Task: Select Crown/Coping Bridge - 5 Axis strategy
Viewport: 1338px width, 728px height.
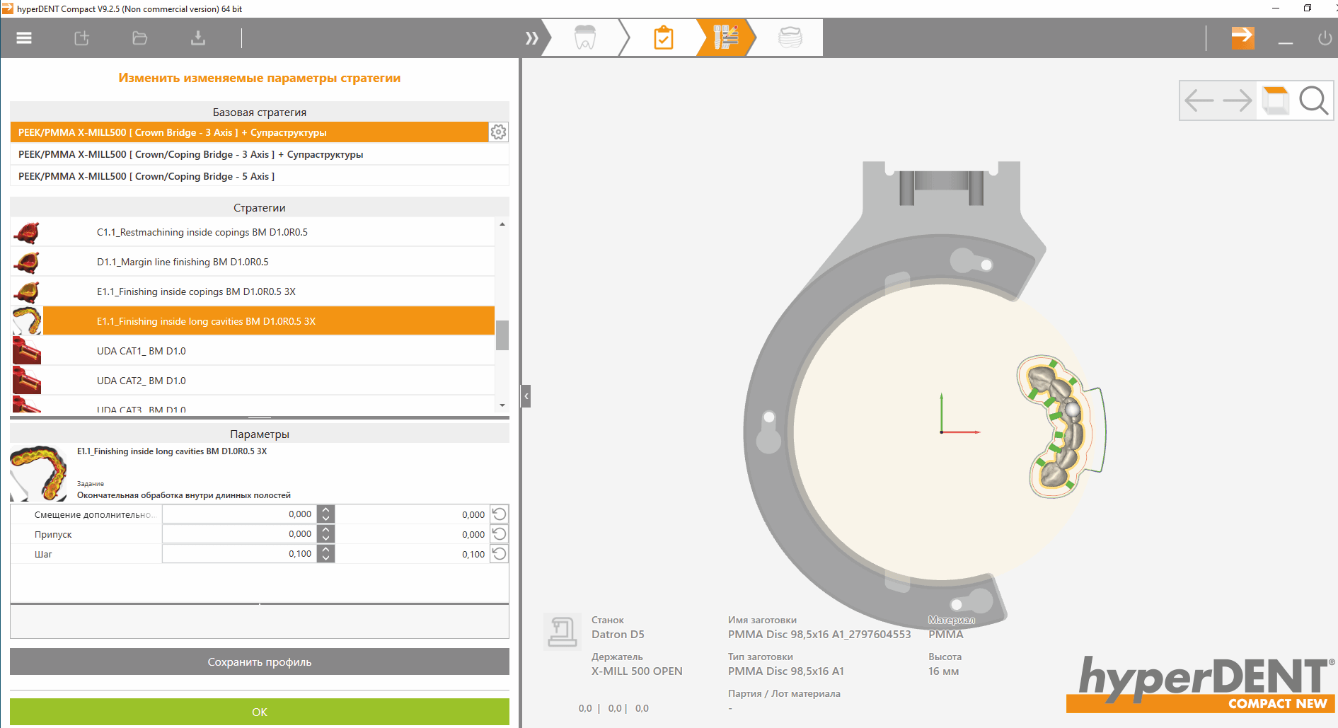Action: pos(260,176)
